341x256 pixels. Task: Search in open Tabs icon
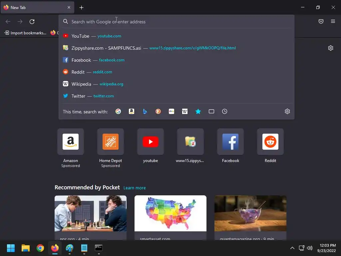point(211,111)
